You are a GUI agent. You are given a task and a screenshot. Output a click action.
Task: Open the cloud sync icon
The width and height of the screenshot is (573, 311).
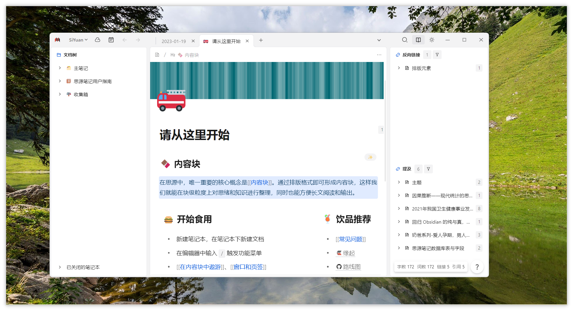(98, 40)
